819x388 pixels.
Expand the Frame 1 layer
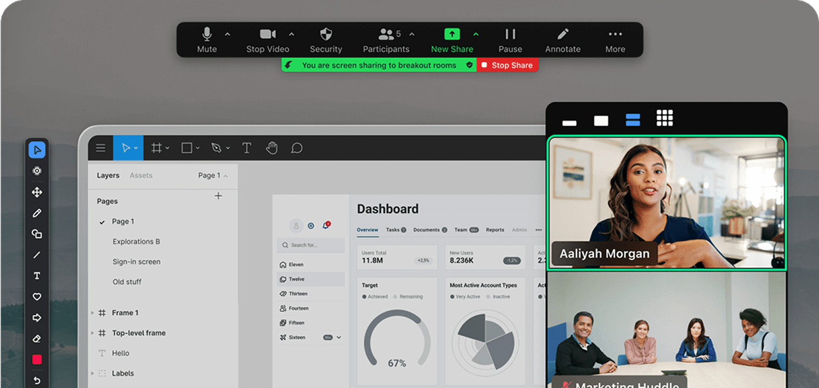pyautogui.click(x=92, y=313)
